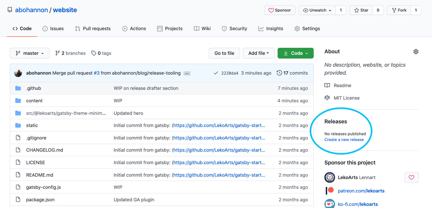
Task: Click the file icon beside .gitignore
Action: [18, 138]
